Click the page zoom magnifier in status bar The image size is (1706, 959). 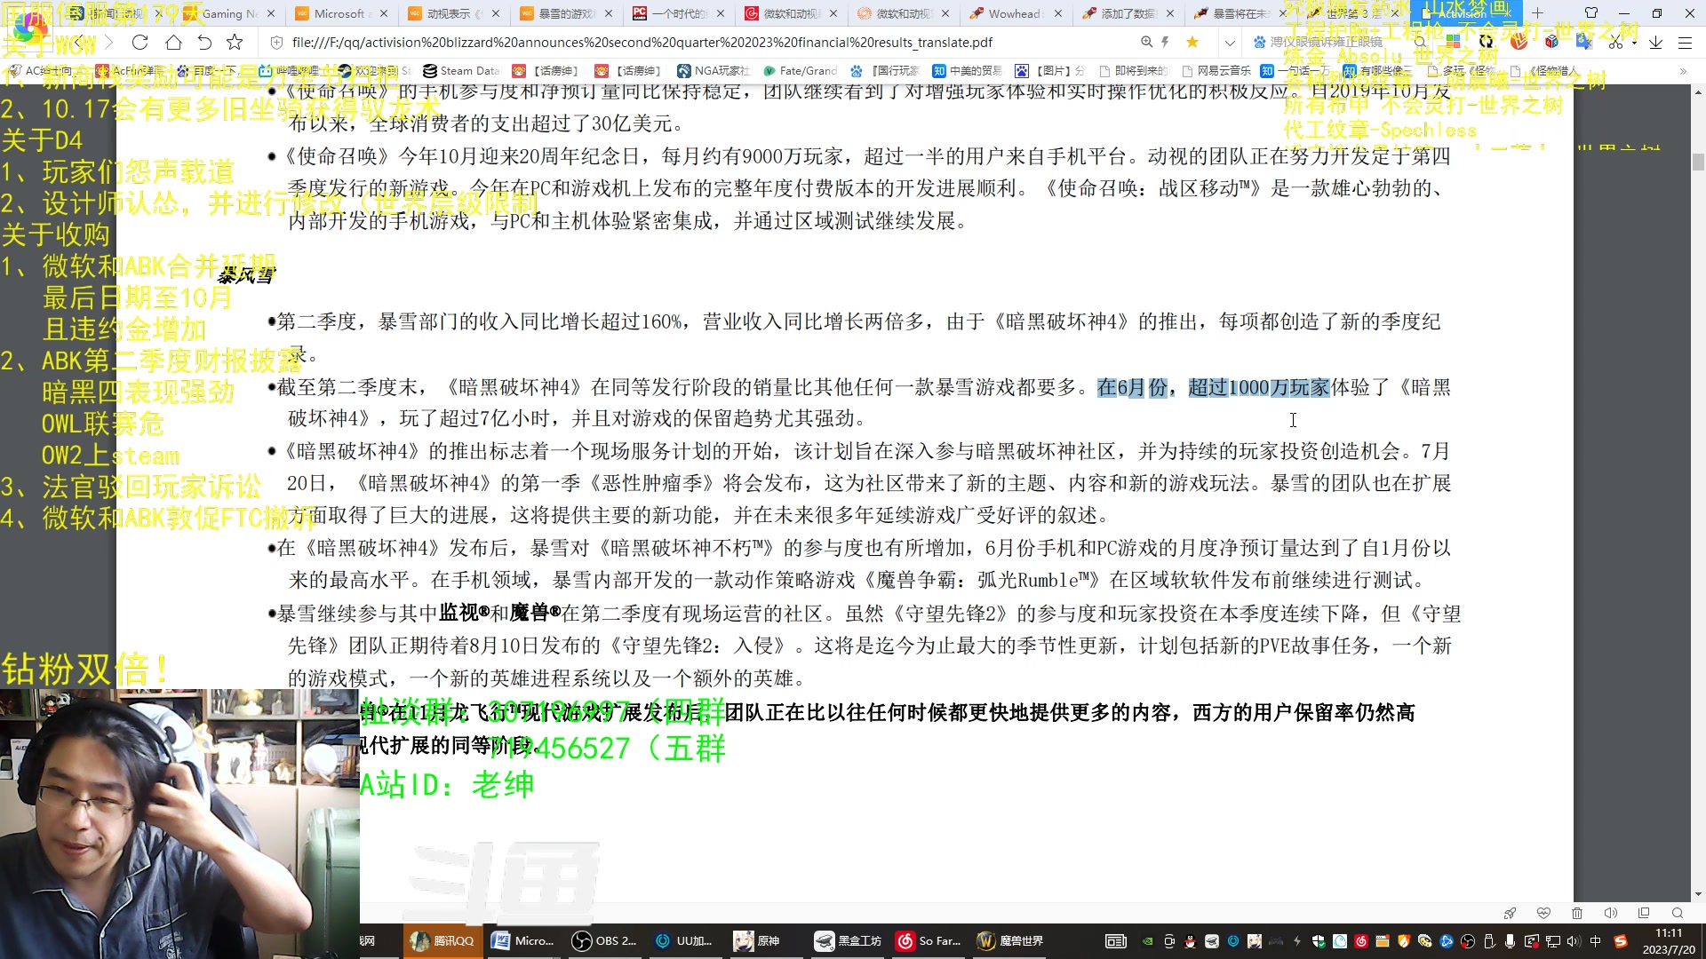(x=1678, y=913)
